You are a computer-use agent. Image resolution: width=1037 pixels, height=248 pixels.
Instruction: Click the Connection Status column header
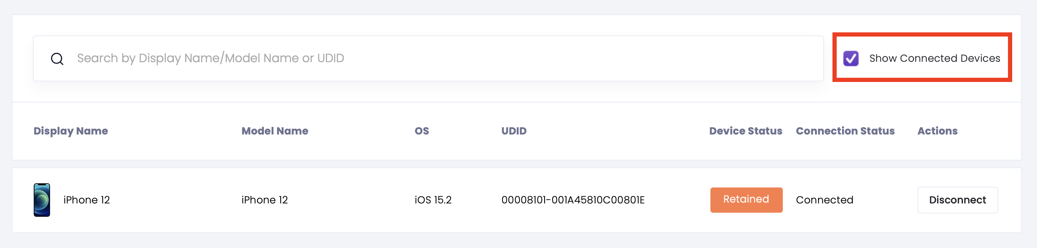[845, 131]
